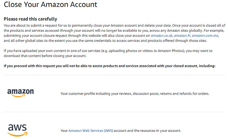Open the Amazon Web Services (AWS) link
Viewport: 228px width, 139px height.
tap(91, 131)
